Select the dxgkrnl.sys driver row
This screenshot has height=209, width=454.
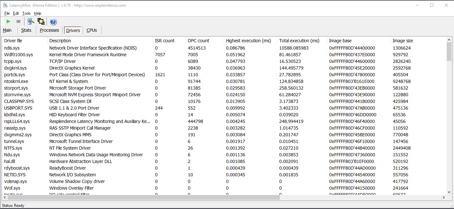point(224,68)
